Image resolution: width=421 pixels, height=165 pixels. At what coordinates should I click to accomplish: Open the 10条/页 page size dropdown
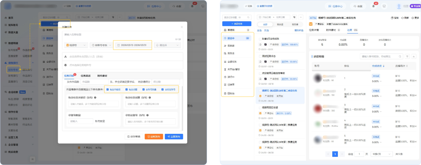click(x=380, y=154)
